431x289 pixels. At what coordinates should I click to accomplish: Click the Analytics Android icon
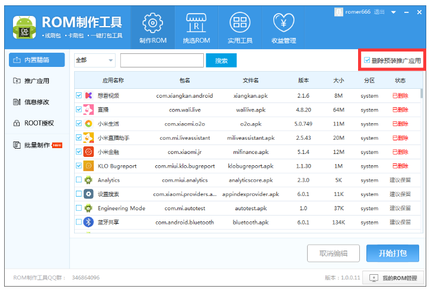click(x=88, y=180)
